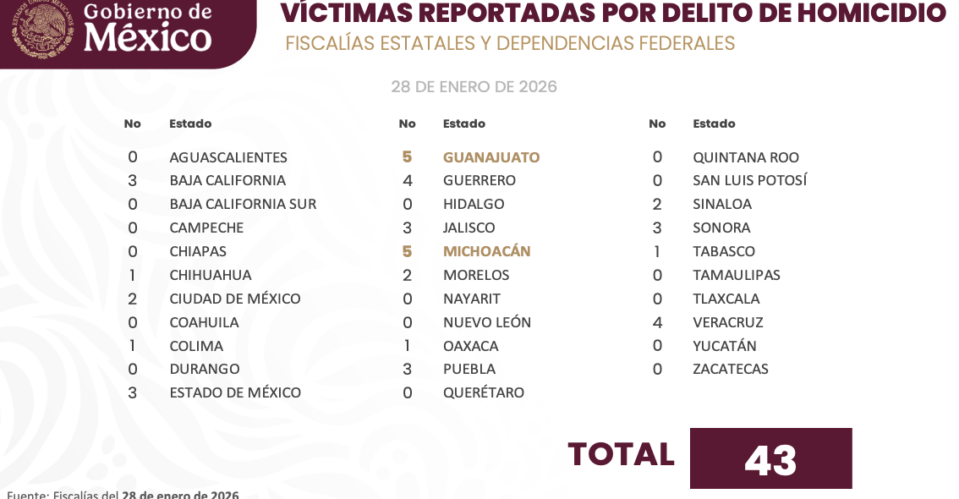The image size is (959, 499).
Task: Select the Veracruz row
Action: tap(727, 322)
